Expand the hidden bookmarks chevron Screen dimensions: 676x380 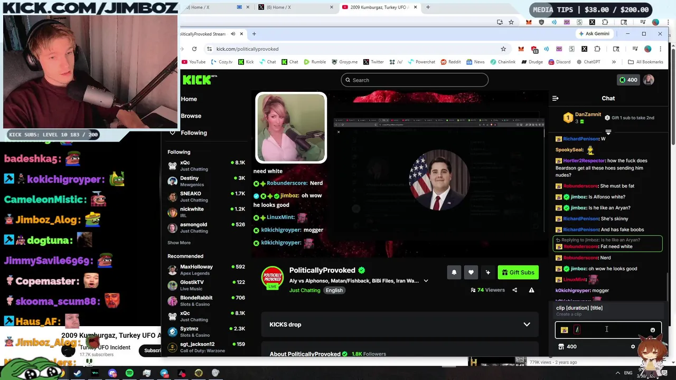(614, 62)
